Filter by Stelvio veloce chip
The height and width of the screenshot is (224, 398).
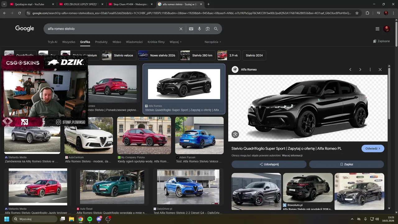point(118,55)
